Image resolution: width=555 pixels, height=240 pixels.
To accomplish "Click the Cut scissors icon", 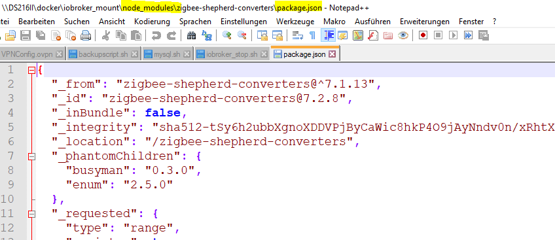I will pyautogui.click(x=105, y=35).
